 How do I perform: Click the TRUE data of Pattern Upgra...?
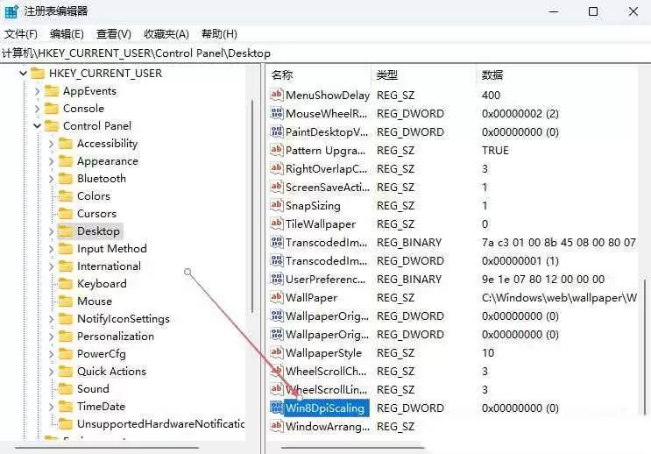click(495, 151)
